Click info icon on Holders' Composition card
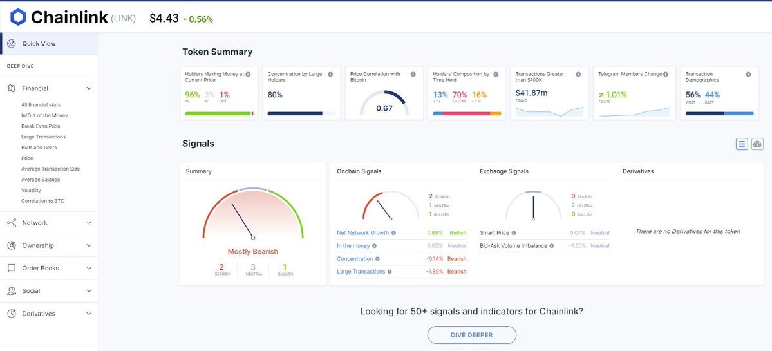772x351 pixels. [496, 74]
